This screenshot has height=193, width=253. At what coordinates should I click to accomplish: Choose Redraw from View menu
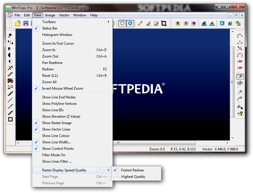72,69
